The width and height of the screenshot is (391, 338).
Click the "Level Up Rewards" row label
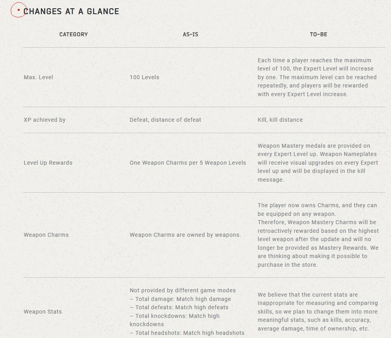pos(48,163)
